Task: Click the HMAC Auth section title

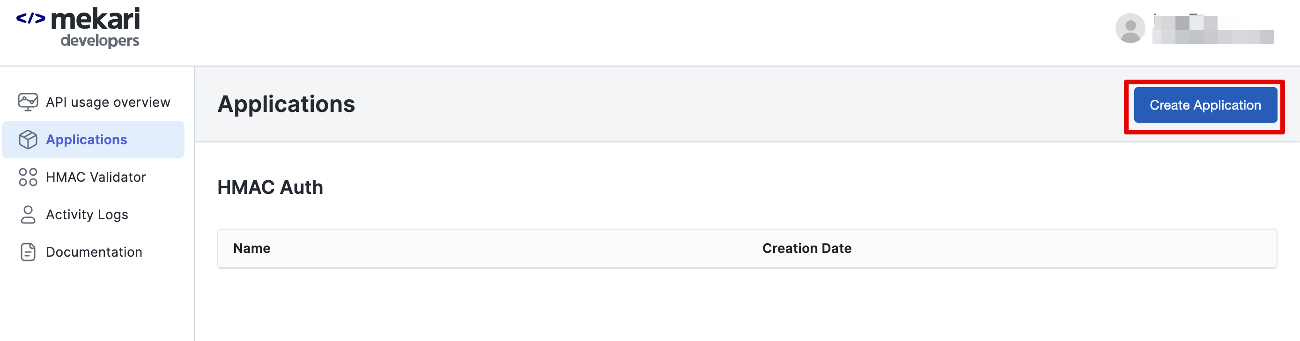Action: tap(270, 187)
